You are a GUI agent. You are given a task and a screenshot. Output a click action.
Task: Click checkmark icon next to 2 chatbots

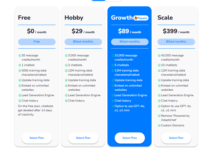(66, 65)
